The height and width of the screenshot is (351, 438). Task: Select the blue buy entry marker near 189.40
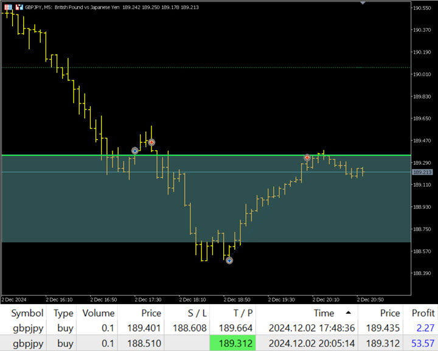click(x=135, y=150)
